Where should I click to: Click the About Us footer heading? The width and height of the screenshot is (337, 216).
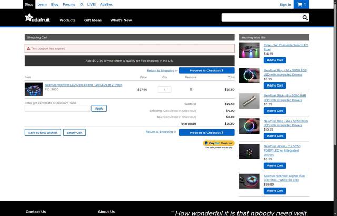106,212
